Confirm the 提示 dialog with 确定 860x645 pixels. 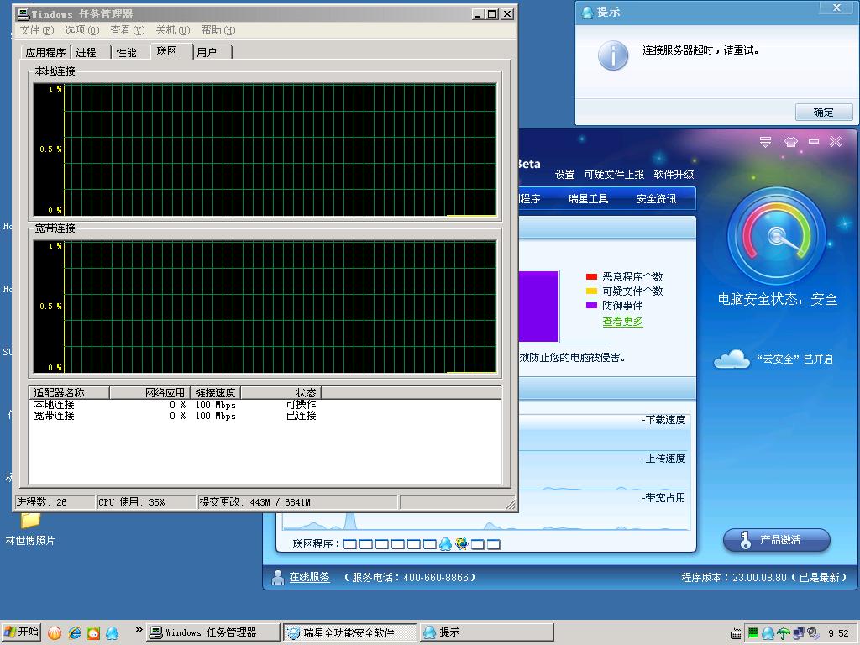tap(824, 113)
